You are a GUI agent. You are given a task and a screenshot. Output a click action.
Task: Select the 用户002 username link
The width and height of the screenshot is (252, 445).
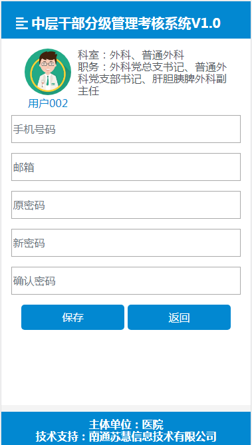pyautogui.click(x=48, y=104)
